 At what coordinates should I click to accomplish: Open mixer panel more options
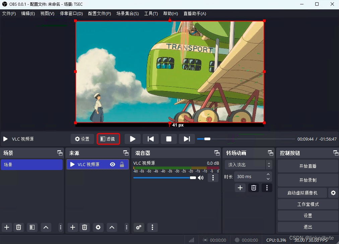(152, 227)
